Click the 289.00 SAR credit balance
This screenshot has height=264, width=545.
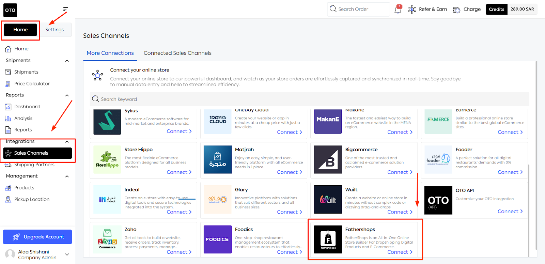522,9
